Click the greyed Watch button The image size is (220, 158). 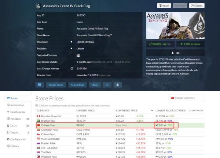point(180,5)
